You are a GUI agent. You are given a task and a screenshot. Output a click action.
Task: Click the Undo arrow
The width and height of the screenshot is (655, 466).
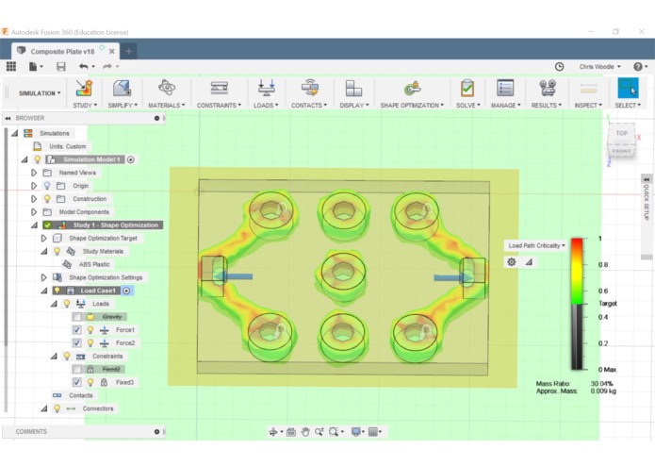[x=84, y=66]
